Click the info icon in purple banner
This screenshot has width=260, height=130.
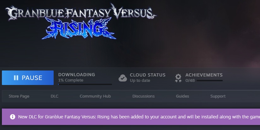[x=13, y=117]
